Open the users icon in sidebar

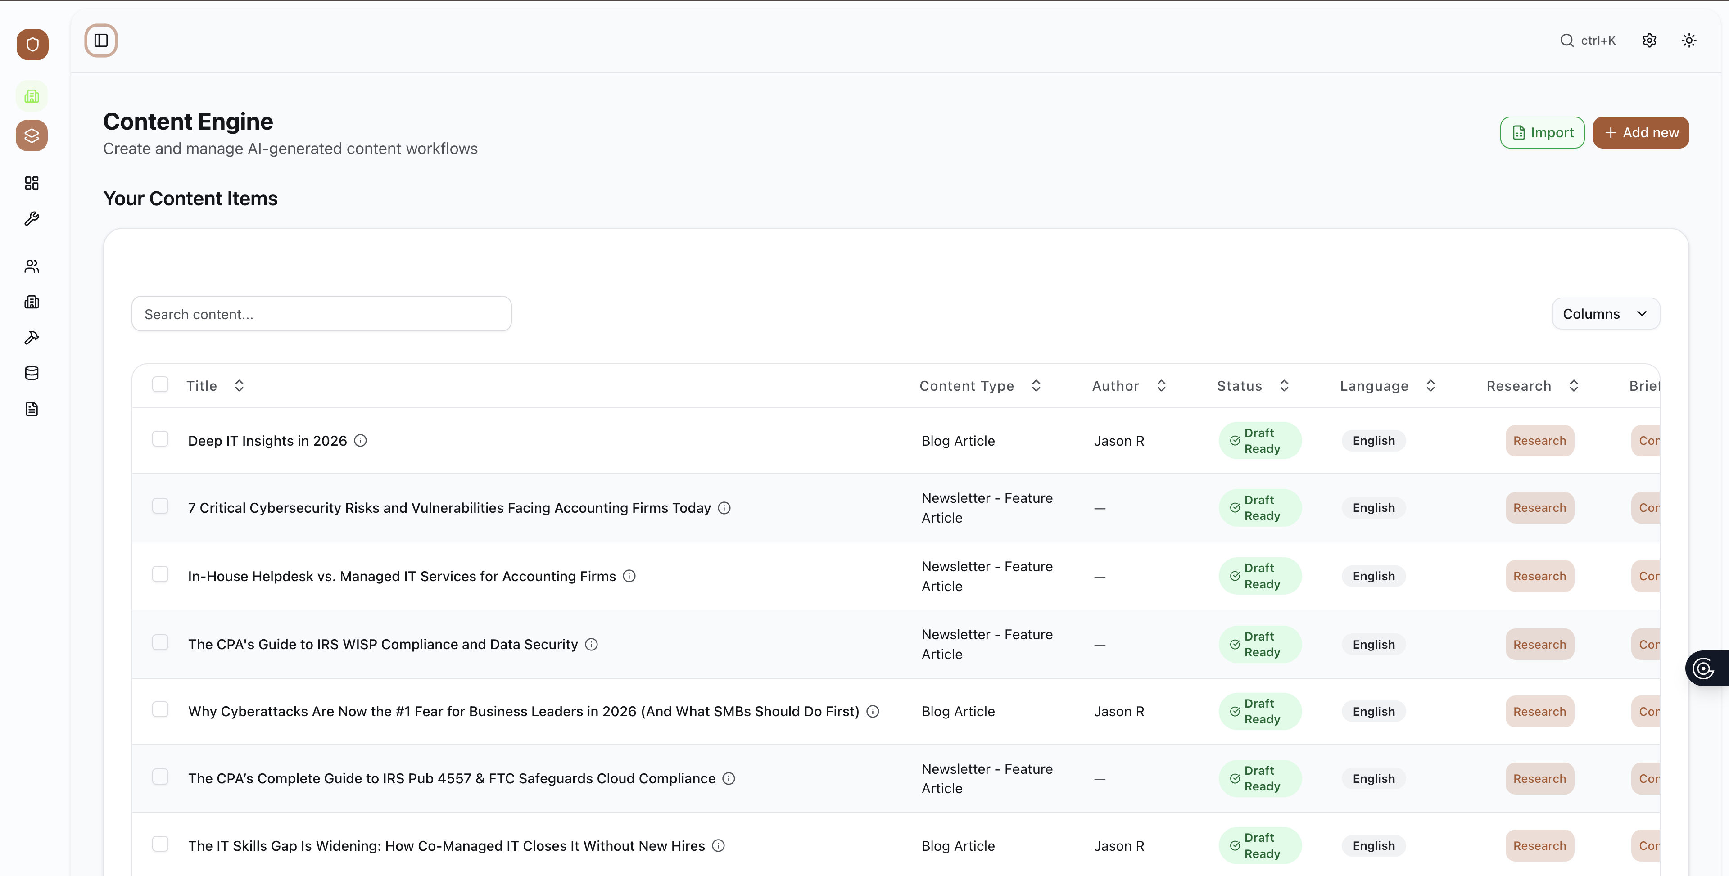[32, 266]
